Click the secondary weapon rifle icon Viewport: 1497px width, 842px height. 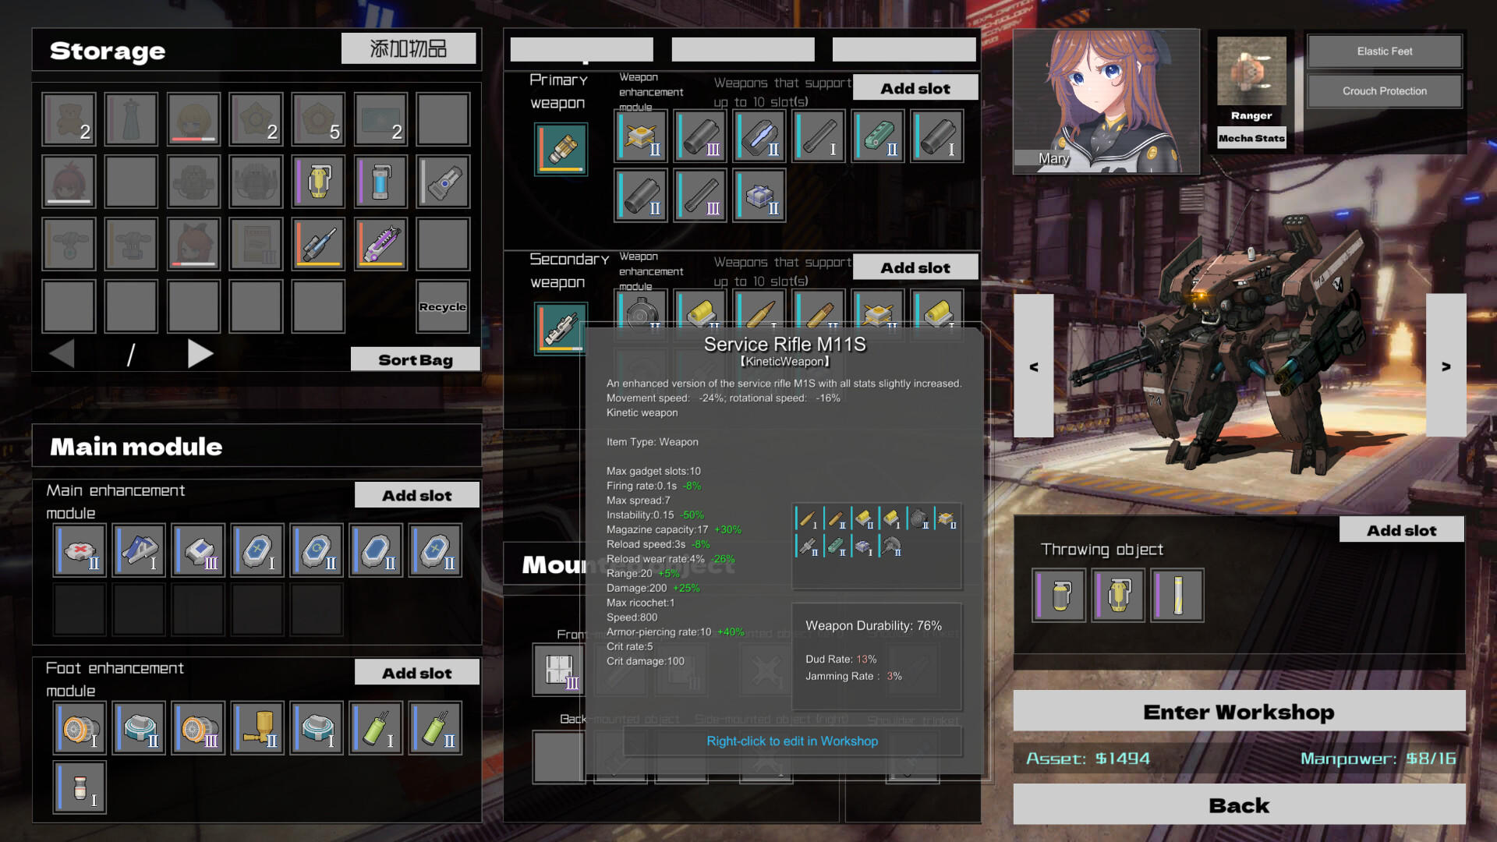pos(561,327)
